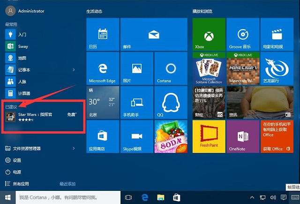Open the 邮件 mail tile
Screen dimensions: 300x204
tap(154, 34)
